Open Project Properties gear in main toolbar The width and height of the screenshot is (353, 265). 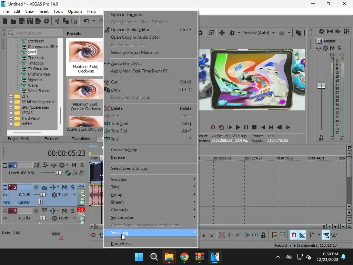tap(47, 21)
